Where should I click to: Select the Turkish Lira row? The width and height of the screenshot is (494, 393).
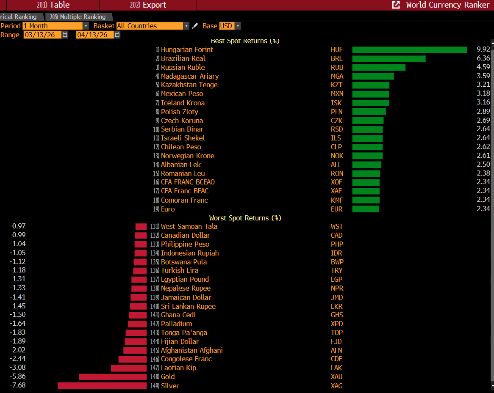[180, 271]
